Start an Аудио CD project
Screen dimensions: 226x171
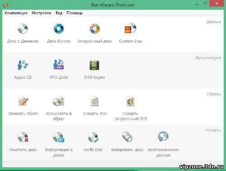pyautogui.click(x=23, y=65)
